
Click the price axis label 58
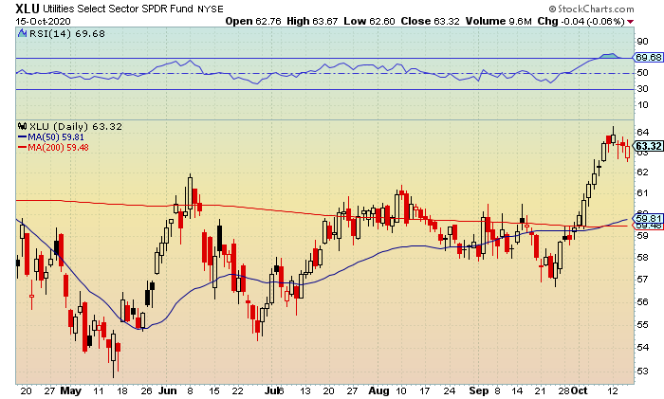click(x=642, y=257)
